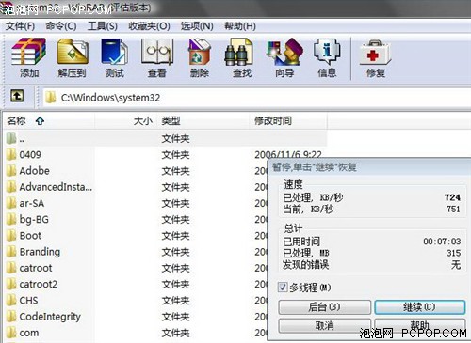Click the 00:07:03 elapsed time value
The width and height of the screenshot is (471, 343).
[442, 242]
